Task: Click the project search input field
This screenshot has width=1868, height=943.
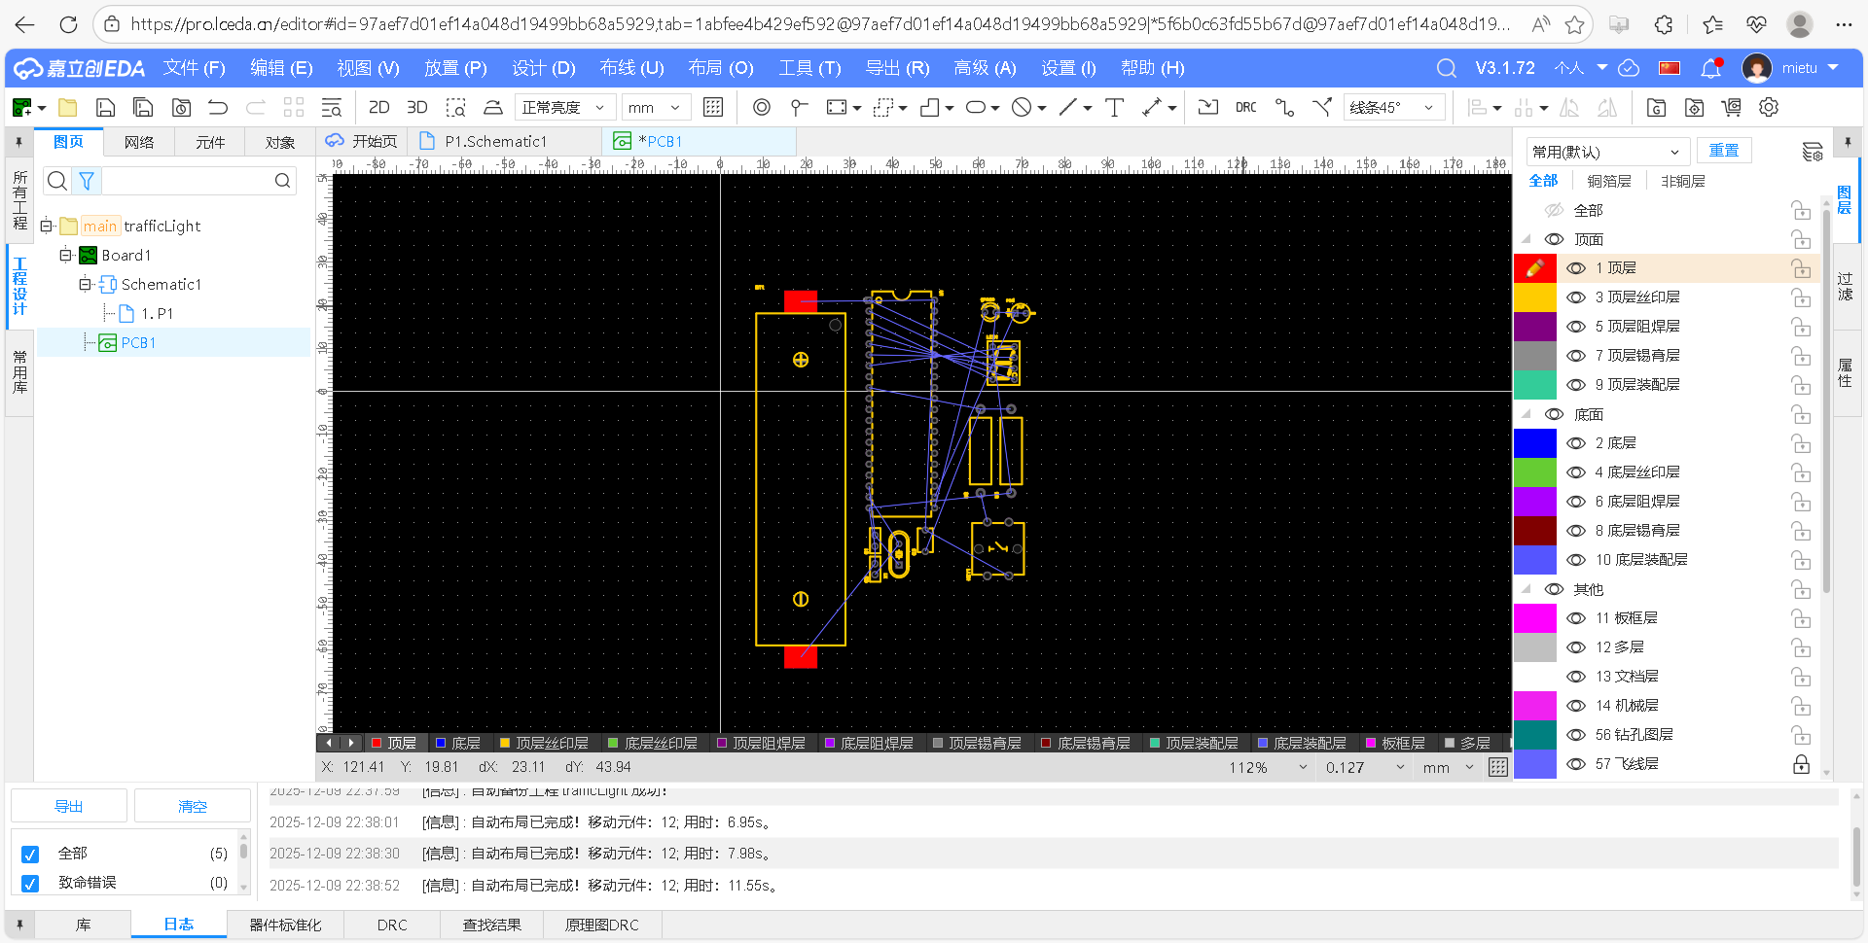Action: (188, 181)
